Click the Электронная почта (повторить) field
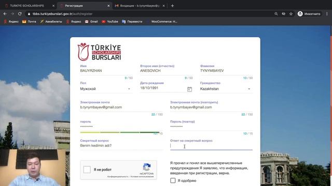Image resolution: width=332 pixels, height=186 pixels. 211,107
